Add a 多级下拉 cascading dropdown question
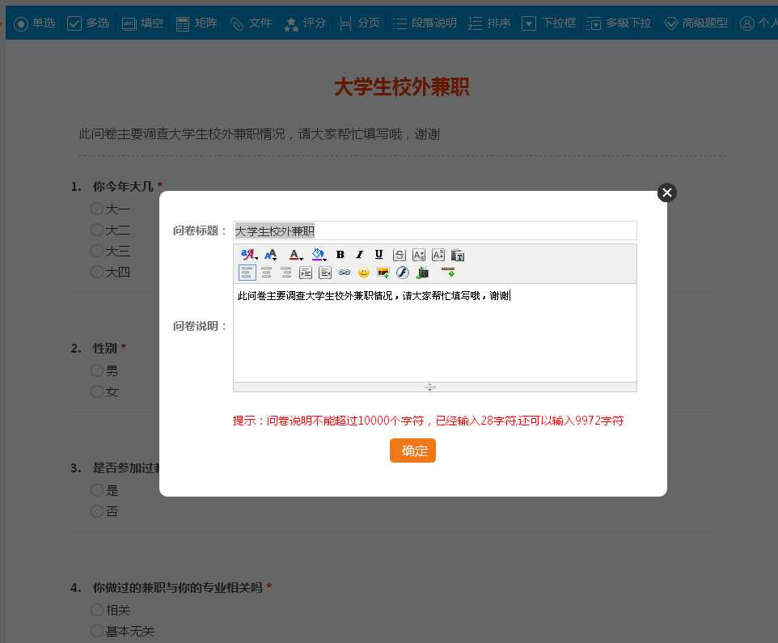The height and width of the screenshot is (643, 778). pos(618,23)
